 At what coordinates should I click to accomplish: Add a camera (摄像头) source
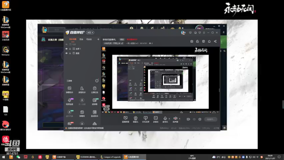point(136,119)
